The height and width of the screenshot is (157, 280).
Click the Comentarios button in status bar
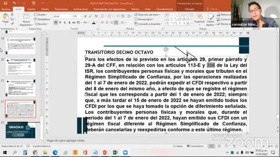(195, 146)
